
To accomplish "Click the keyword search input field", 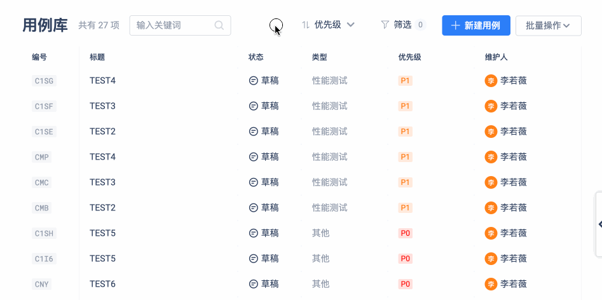I will 174,25.
